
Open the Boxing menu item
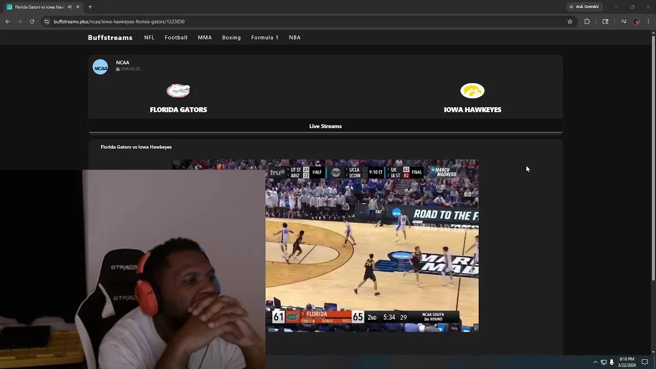[x=231, y=37]
